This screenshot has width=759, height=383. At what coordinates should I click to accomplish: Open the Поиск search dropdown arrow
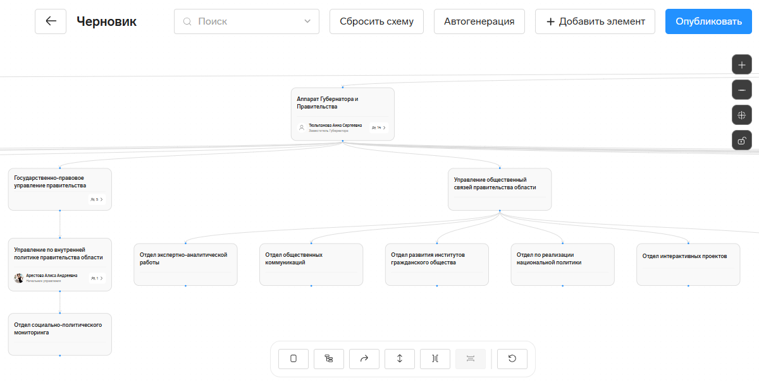pos(307,21)
